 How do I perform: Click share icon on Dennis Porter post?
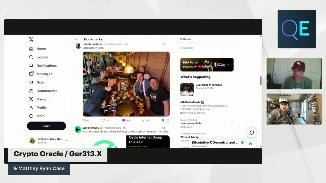tap(168, 120)
